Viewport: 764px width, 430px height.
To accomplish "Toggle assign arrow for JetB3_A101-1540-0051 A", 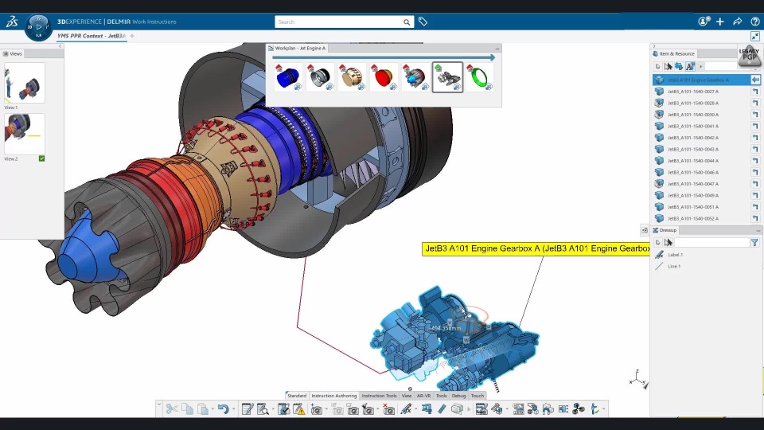I will (755, 207).
